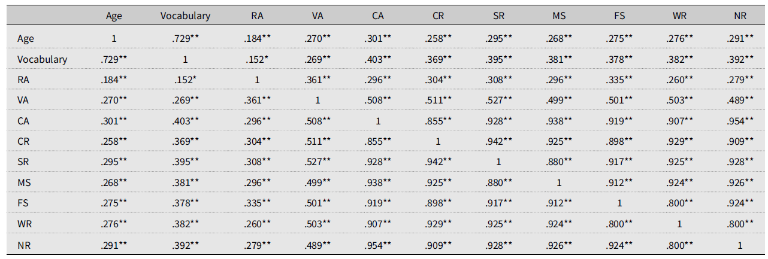Select the .184** cell in the Age row
Screen dimensions: 768x259
pos(258,38)
